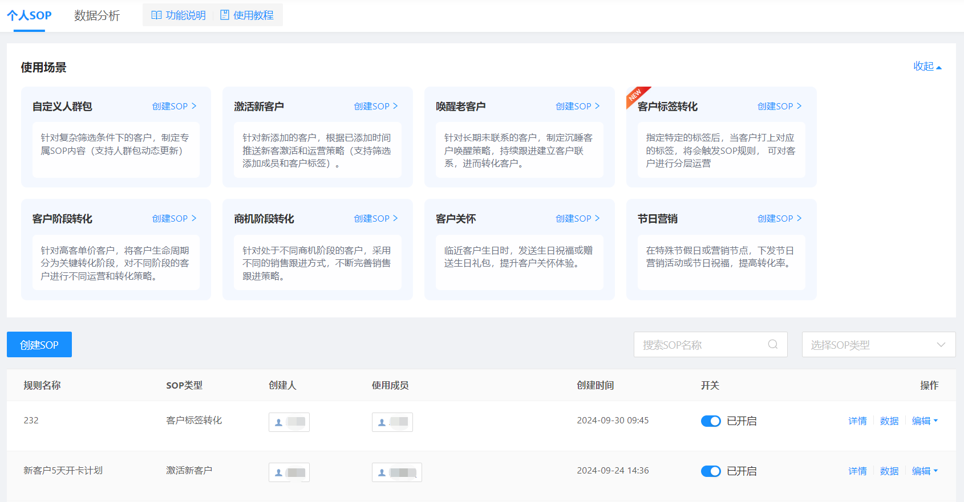Click the creator avatar tag for 新客户5天开卡计划
This screenshot has width=964, height=502.
289,472
